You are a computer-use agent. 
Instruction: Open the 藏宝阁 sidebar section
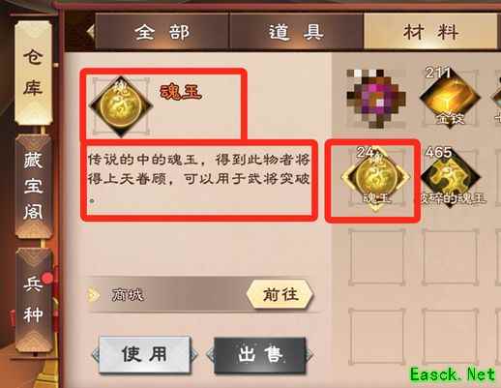33,187
